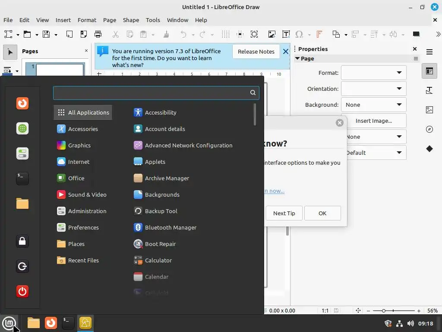Click the Paste clipboard icon

click(143, 34)
